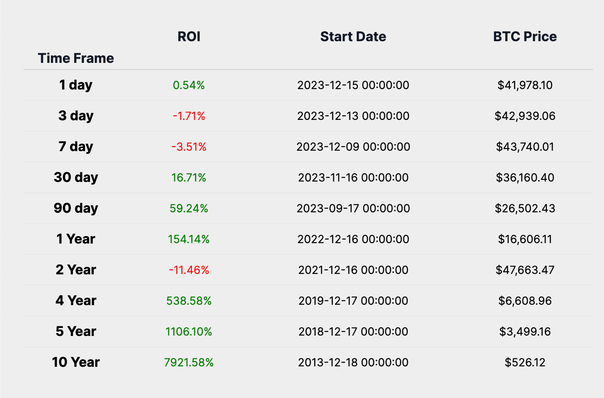This screenshot has width=604, height=398.
Task: Click the -3.51% ROI value
Action: pos(189,147)
